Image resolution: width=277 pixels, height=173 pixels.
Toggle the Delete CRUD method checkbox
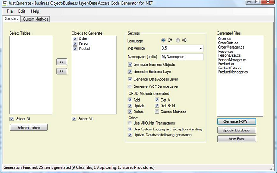click(x=130, y=112)
